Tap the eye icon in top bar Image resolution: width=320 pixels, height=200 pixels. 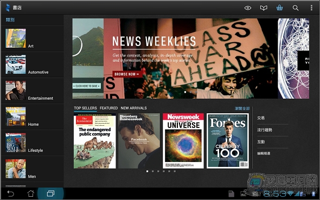[x=248, y=8]
